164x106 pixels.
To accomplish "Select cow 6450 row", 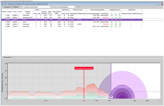I will (72, 15).
